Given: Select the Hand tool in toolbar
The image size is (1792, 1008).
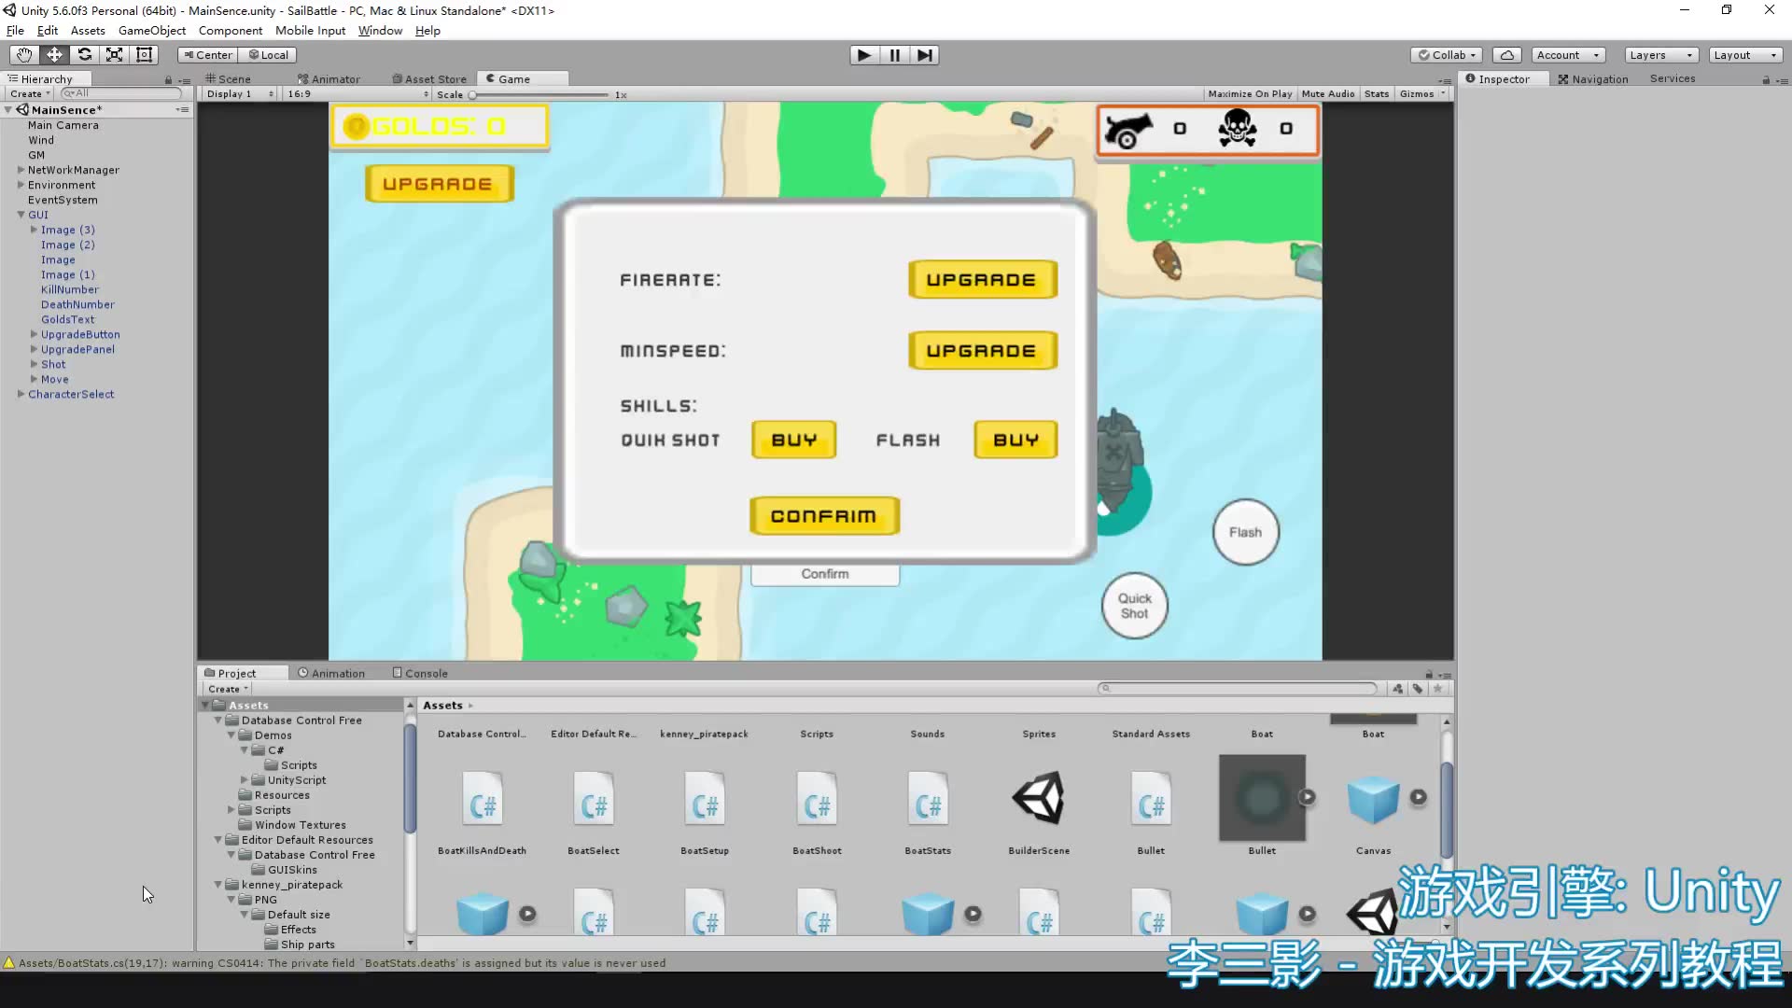Looking at the screenshot, I should [24, 55].
